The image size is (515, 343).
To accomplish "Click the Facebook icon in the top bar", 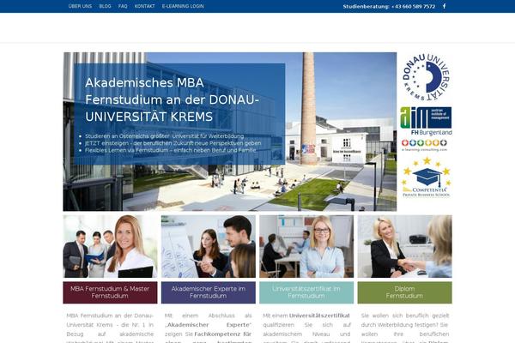I will click(444, 6).
